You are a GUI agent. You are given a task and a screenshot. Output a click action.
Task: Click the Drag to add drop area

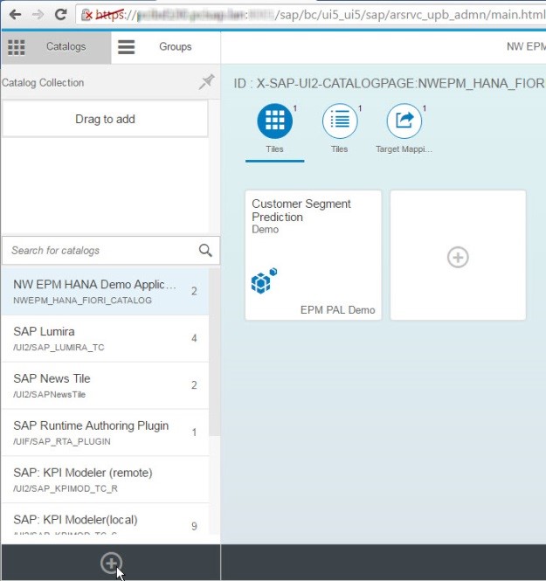[x=105, y=119]
